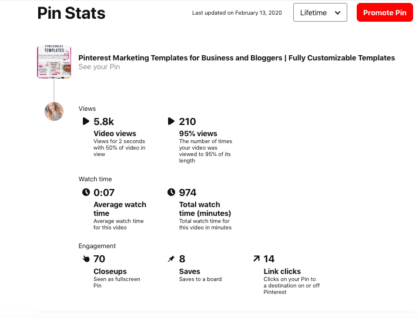Click the Closeups metric heading
This screenshot has width=419, height=318.
(110, 272)
